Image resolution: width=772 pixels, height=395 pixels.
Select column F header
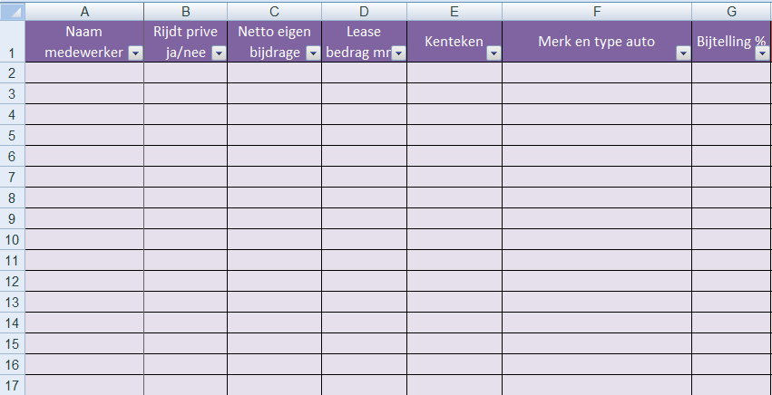tap(597, 11)
